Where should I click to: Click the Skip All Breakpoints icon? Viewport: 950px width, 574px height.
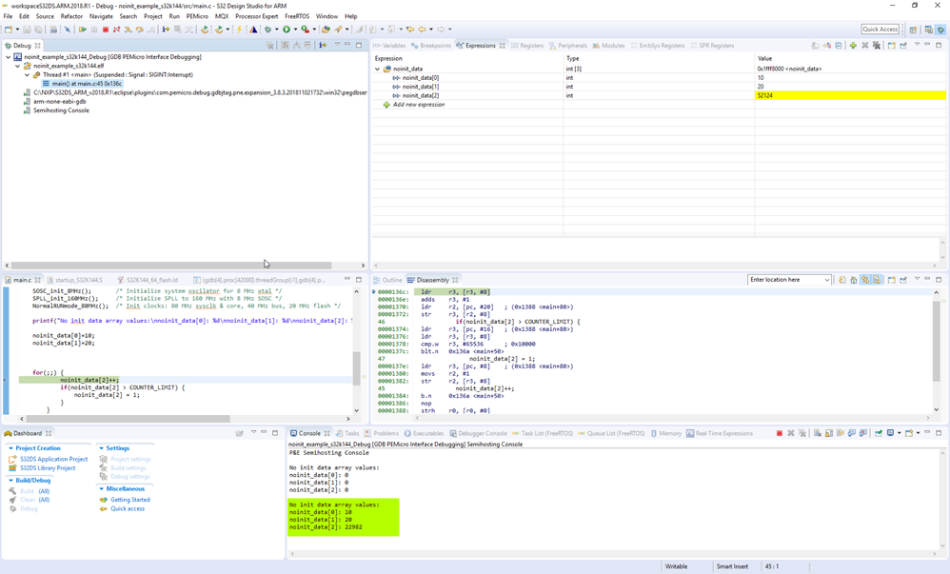click(x=68, y=30)
